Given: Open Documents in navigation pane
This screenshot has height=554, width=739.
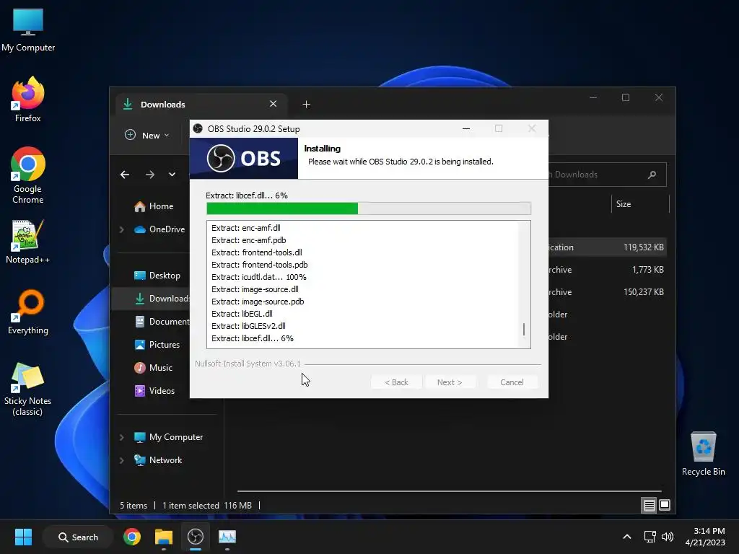Looking at the screenshot, I should [x=162, y=322].
